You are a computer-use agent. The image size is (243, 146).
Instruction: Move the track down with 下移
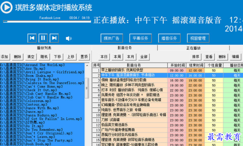(x=57, y=57)
